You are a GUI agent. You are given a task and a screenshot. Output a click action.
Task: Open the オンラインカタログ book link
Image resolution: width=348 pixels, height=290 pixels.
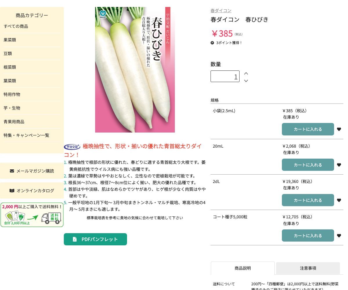pos(32,191)
